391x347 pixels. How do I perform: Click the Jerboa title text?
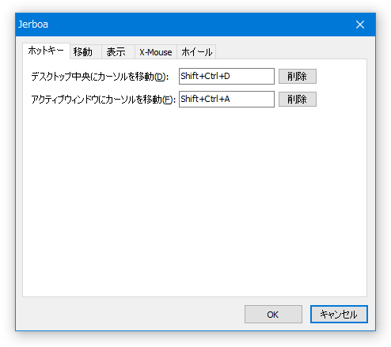33,25
